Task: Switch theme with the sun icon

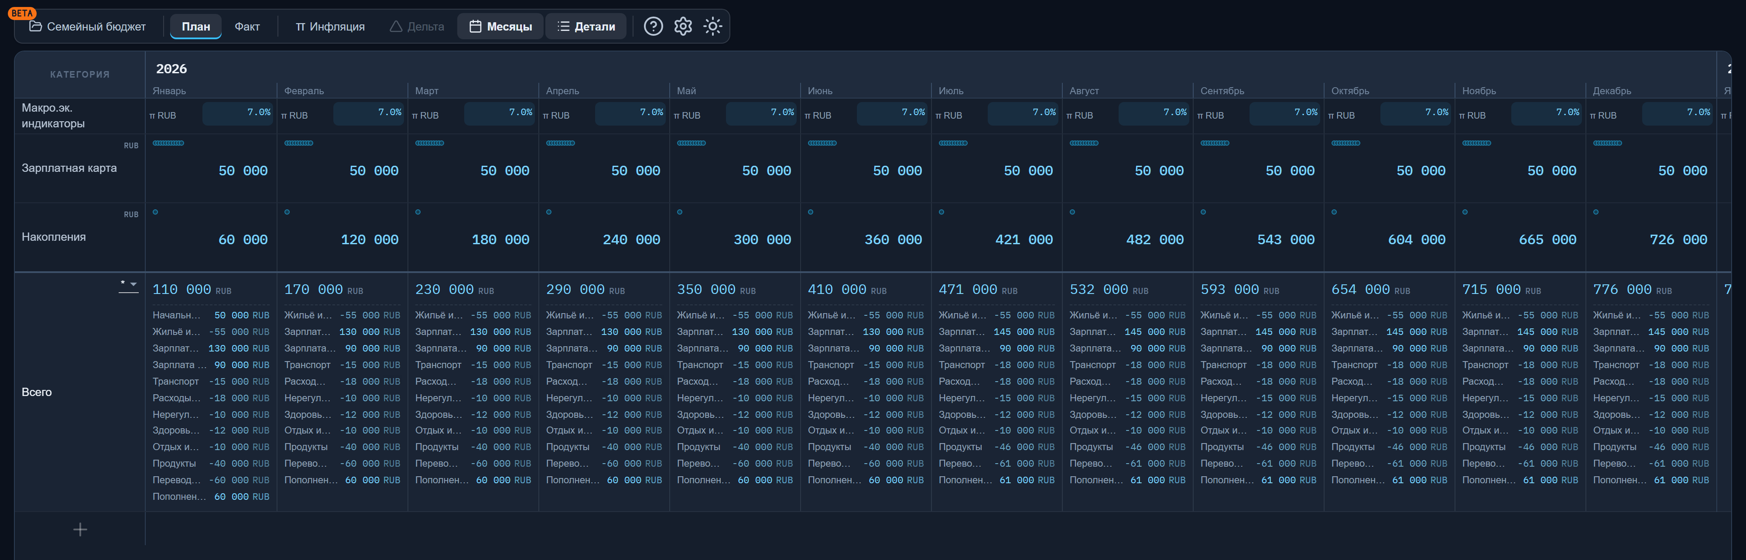Action: tap(712, 27)
